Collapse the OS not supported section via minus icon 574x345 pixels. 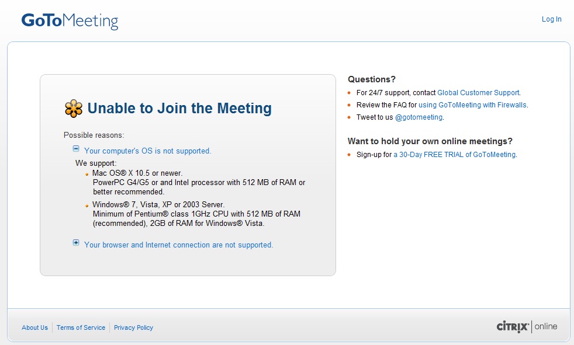coord(76,149)
